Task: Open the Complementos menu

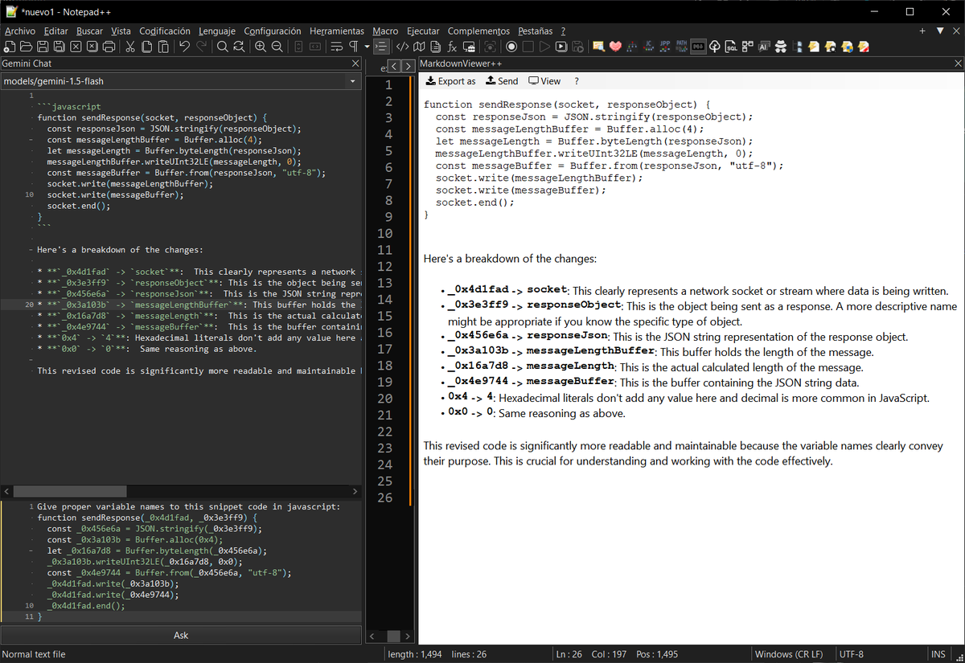Action: (x=478, y=31)
